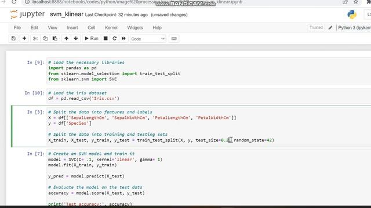371x208 pixels.
Task: Click the Trusted notebook indicator
Action: (316, 27)
